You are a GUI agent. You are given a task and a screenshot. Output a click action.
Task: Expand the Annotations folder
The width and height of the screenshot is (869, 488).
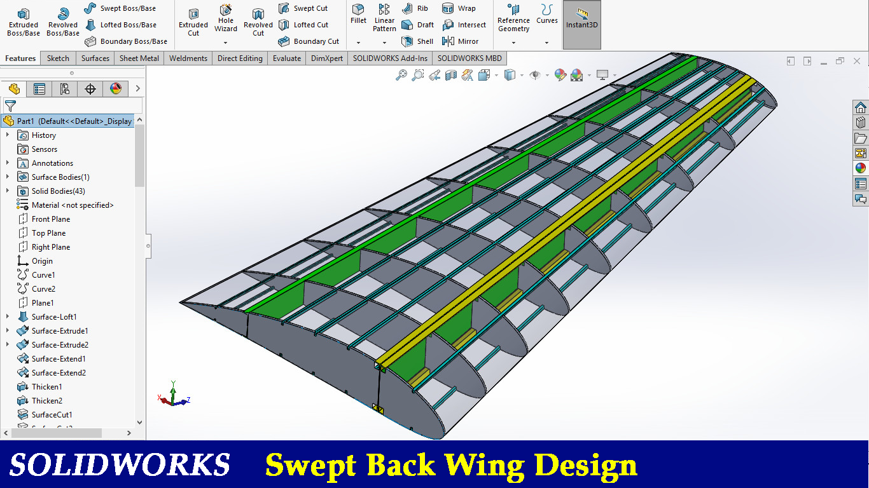pyautogui.click(x=8, y=163)
